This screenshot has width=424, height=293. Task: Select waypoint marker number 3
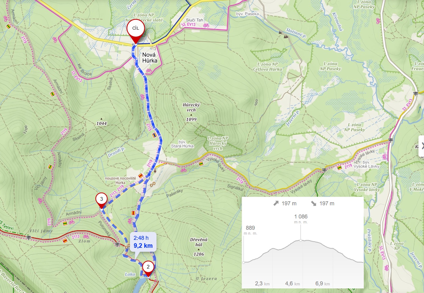pyautogui.click(x=101, y=200)
